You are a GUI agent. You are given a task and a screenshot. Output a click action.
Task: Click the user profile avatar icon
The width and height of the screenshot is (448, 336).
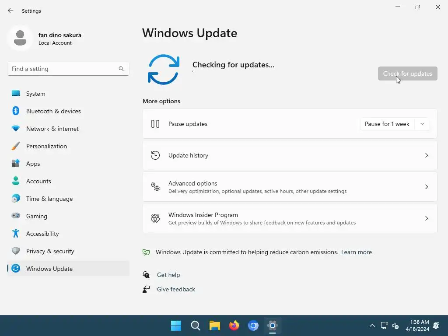point(20,38)
